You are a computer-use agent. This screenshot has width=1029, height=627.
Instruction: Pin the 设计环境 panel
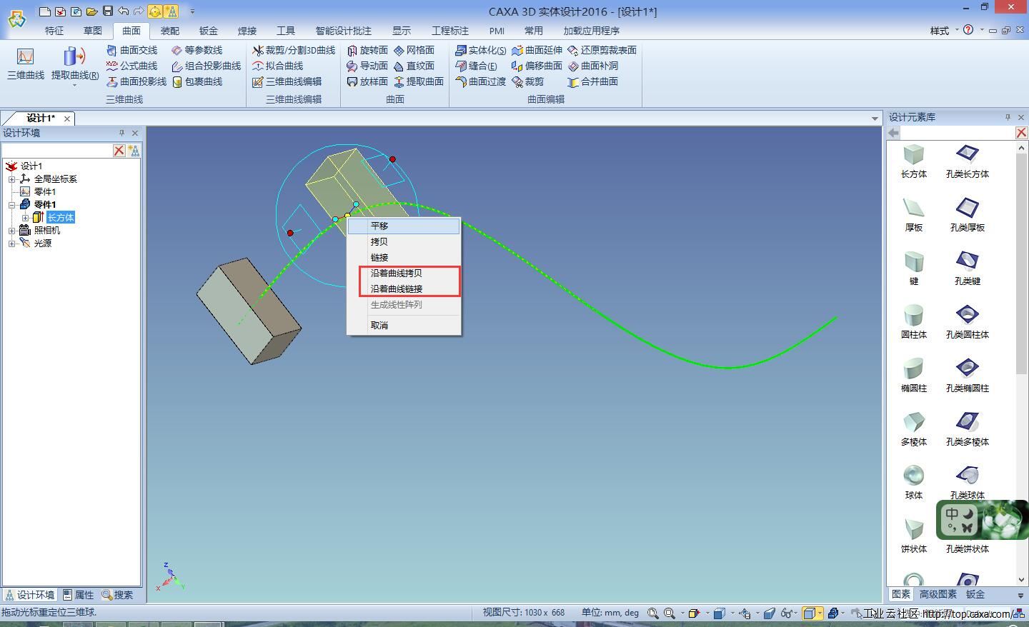click(121, 133)
